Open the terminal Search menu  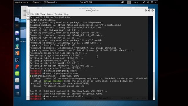click(50, 14)
